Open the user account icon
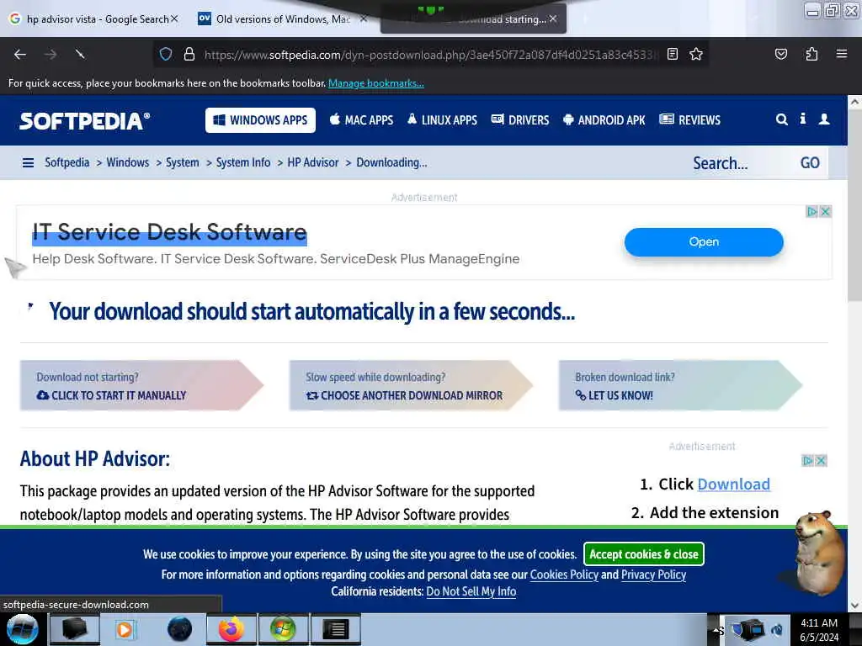The width and height of the screenshot is (862, 646). tap(824, 119)
